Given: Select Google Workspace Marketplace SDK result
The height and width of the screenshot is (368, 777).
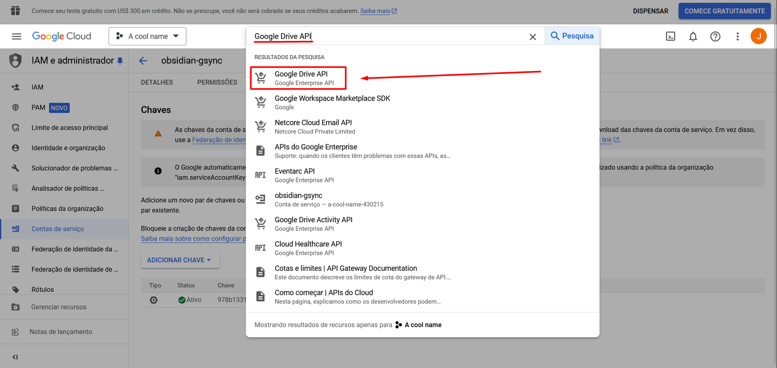Looking at the screenshot, I should [423, 103].
